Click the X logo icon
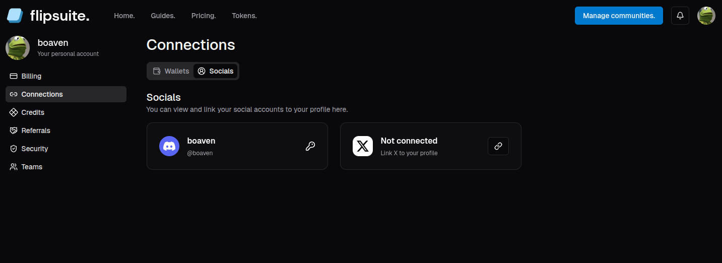 coord(363,146)
